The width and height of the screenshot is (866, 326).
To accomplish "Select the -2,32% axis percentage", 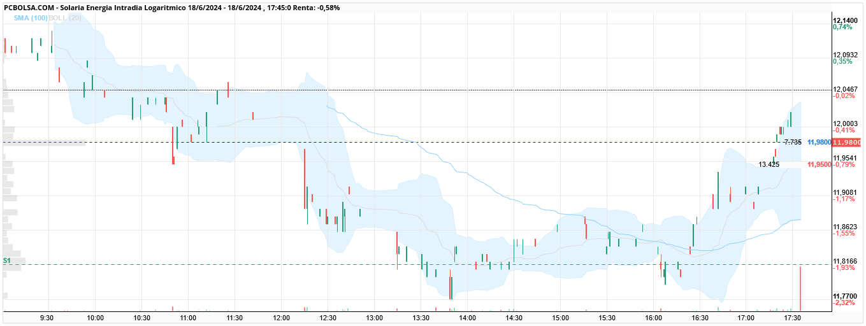I will pos(844,303).
